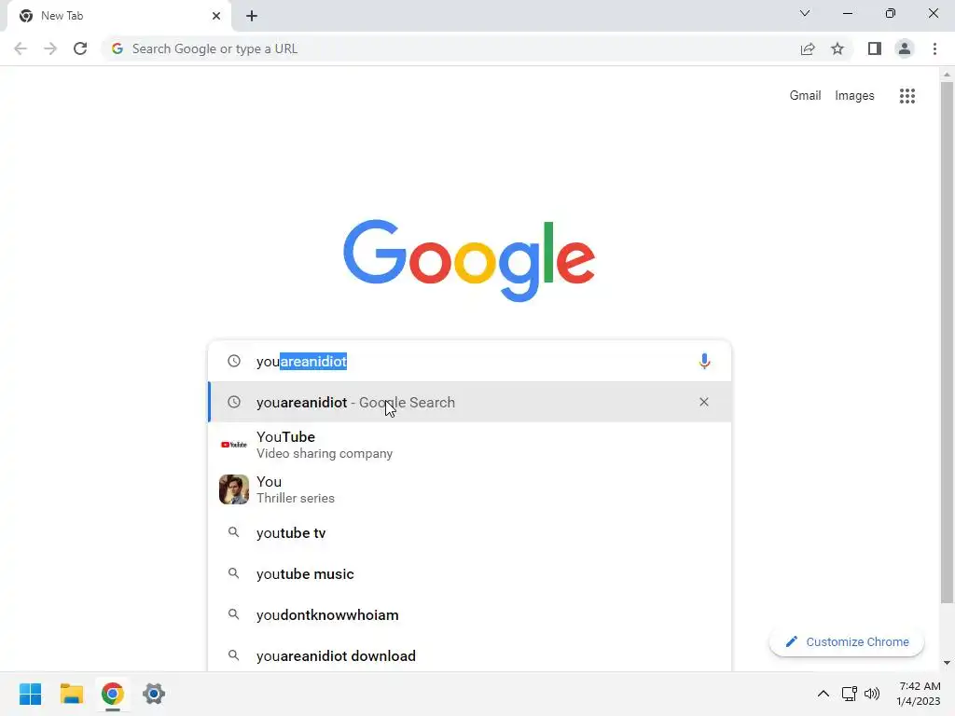Click the Google icon in address bar
Viewport: 955px width, 716px height.
pos(118,48)
